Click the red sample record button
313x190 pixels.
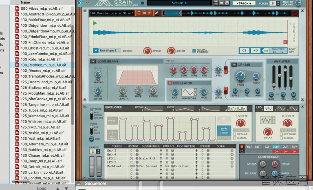coord(295,13)
